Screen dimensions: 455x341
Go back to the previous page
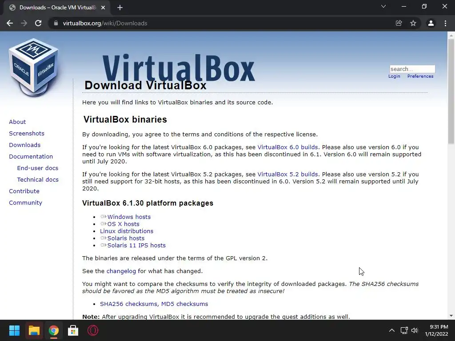10,23
